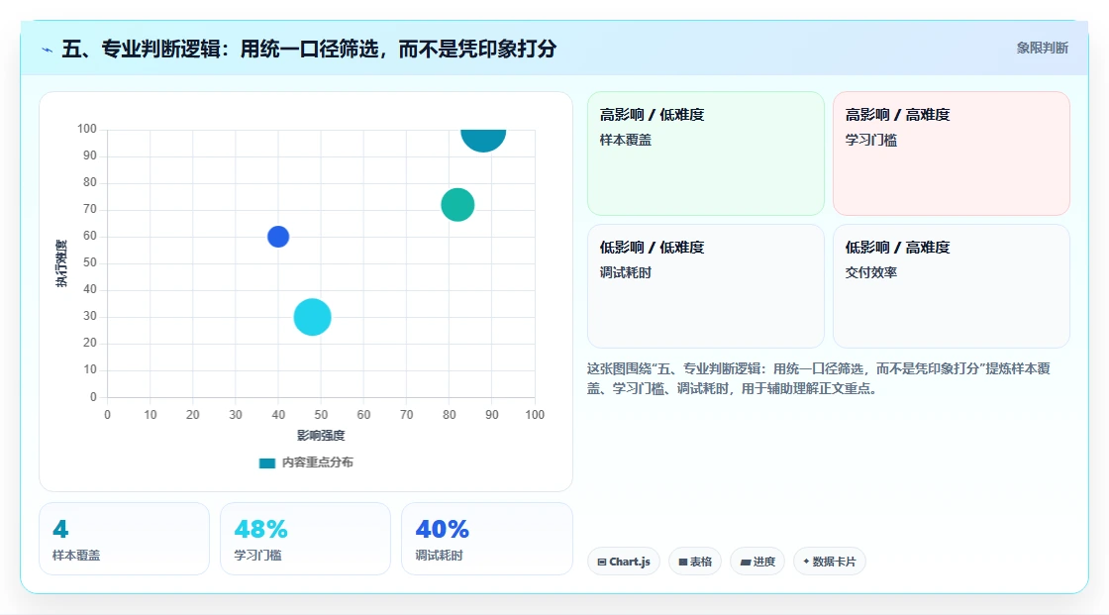Click the icon inside the Chart.js chip
The image size is (1109, 615).
coord(602,562)
